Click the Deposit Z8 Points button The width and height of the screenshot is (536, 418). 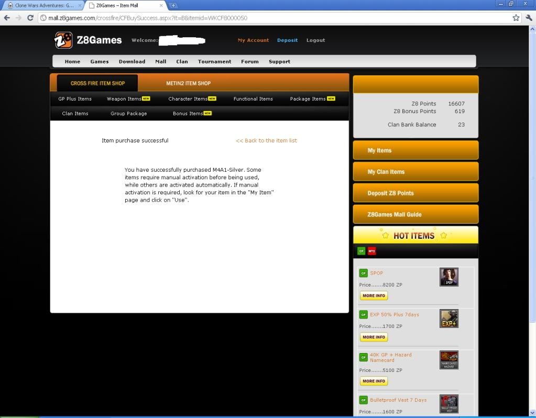click(x=415, y=193)
